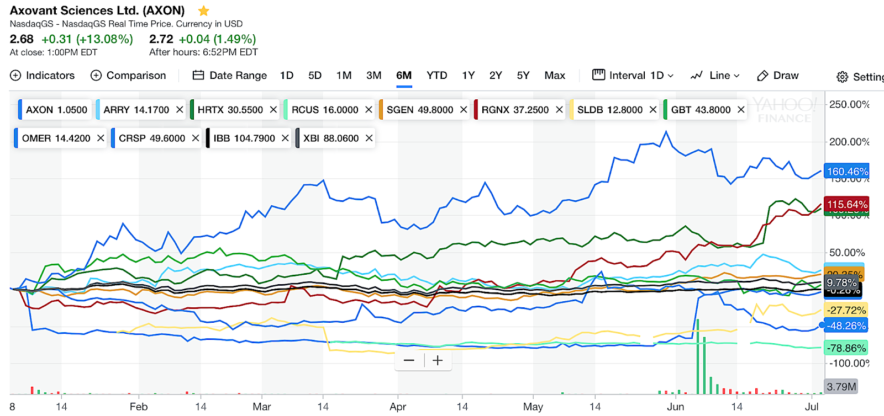The height and width of the screenshot is (416, 884).
Task: Remove RCUS comparison with its X
Action: [369, 110]
